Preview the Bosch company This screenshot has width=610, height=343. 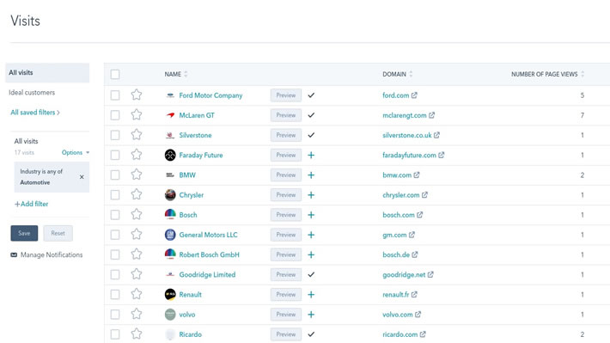click(x=286, y=215)
